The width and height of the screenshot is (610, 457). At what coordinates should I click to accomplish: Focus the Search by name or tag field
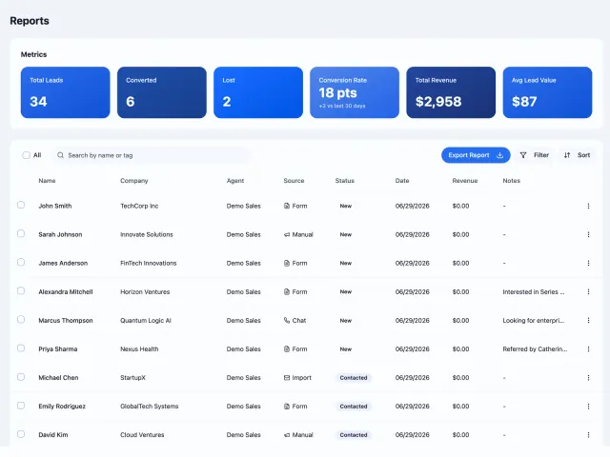point(152,155)
